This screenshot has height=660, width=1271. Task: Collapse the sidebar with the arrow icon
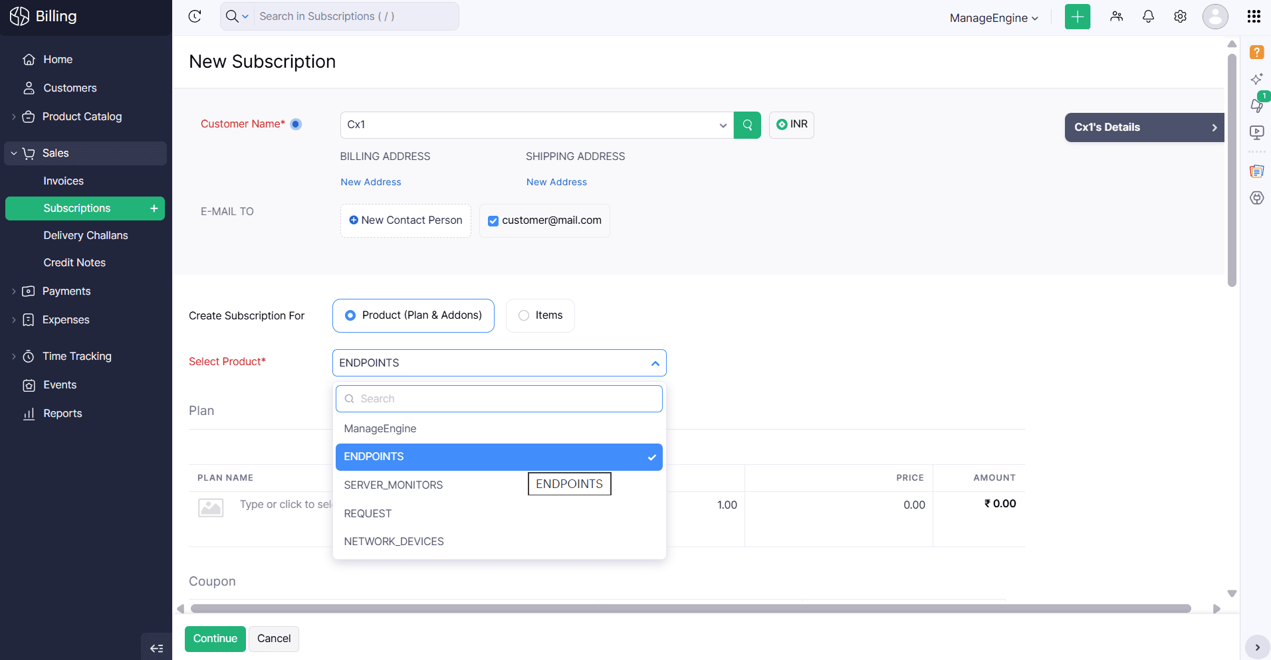(157, 648)
